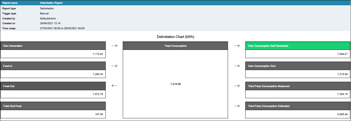Click the arrow next to Own Generation

click(x=114, y=46)
